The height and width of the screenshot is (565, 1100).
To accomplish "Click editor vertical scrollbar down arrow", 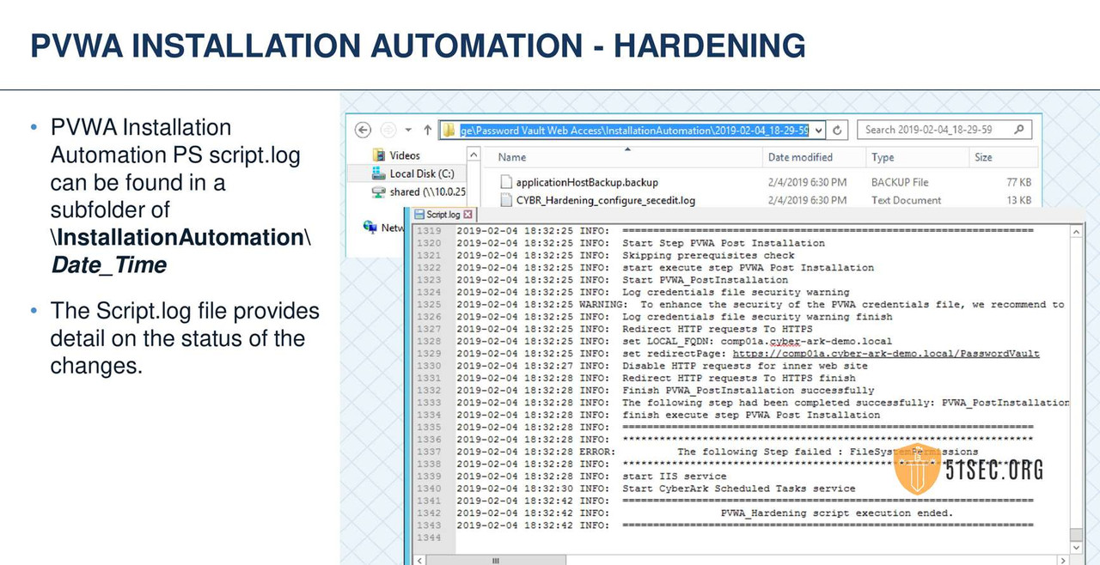I will coord(1077,548).
